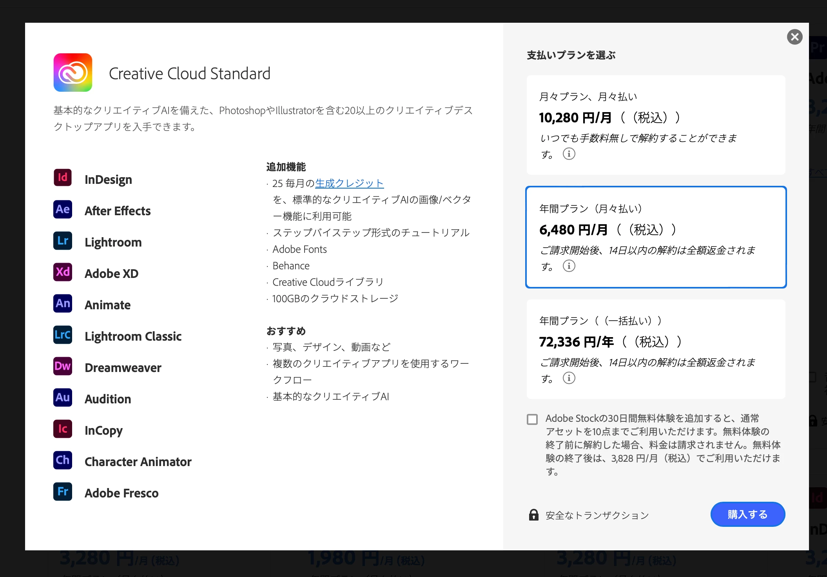Click the Lightroom app icon
The height and width of the screenshot is (577, 827).
(63, 241)
